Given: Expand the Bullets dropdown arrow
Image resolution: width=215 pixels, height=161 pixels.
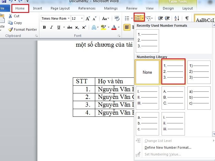Looking at the screenshot, I should pyautogui.click(x=132, y=18).
